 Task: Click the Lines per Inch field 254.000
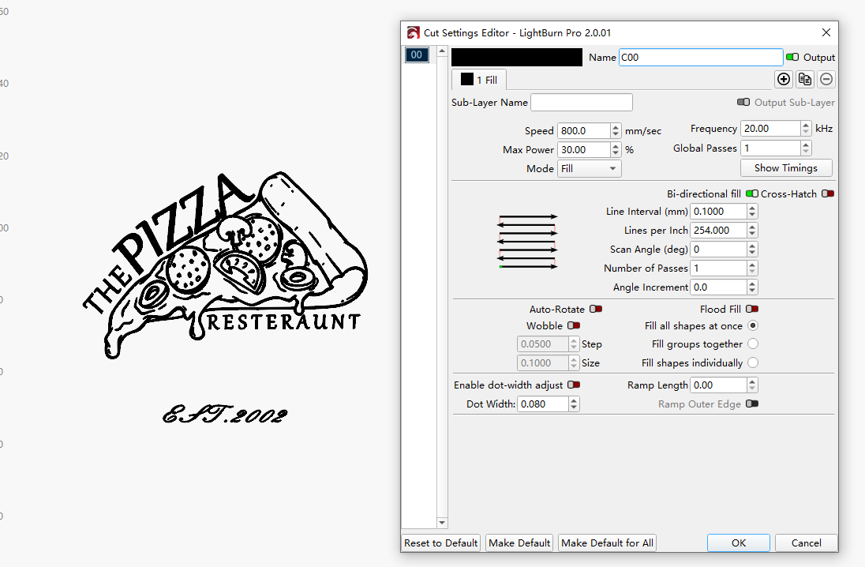(718, 231)
